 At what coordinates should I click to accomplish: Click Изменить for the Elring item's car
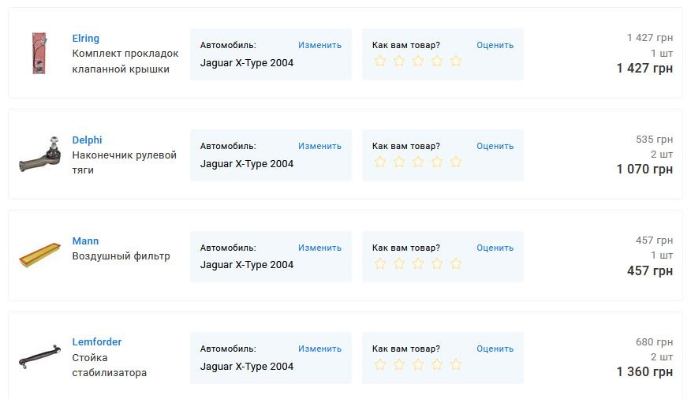tap(319, 45)
